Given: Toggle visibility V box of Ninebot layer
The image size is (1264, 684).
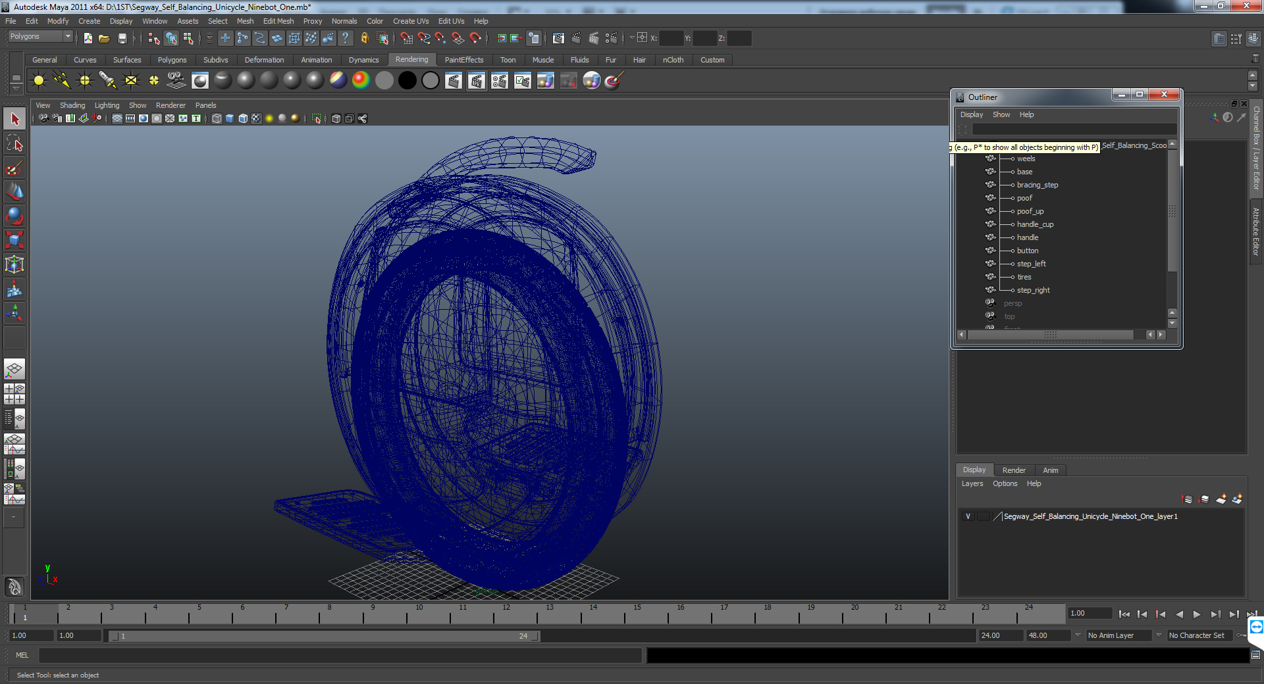Looking at the screenshot, I should [968, 516].
